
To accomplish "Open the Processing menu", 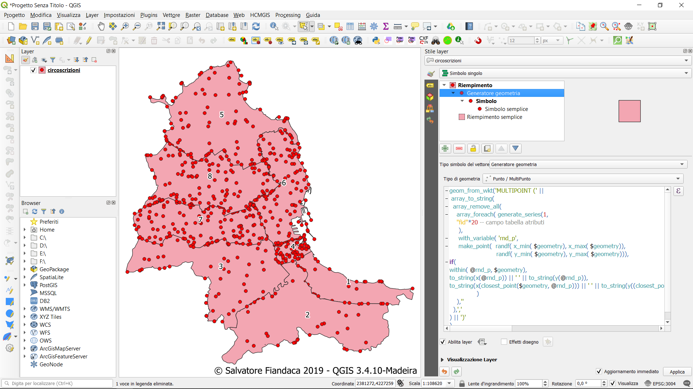I will [x=288, y=15].
